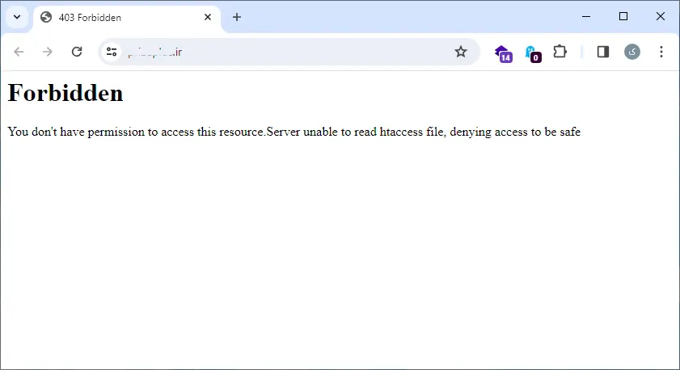Toggle the Chrome side panel
The width and height of the screenshot is (680, 370).
(x=602, y=52)
